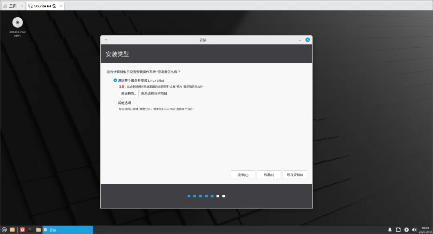This screenshot has height=234, width=433.
Task: Close the 主页 tab
Action: coord(22,6)
